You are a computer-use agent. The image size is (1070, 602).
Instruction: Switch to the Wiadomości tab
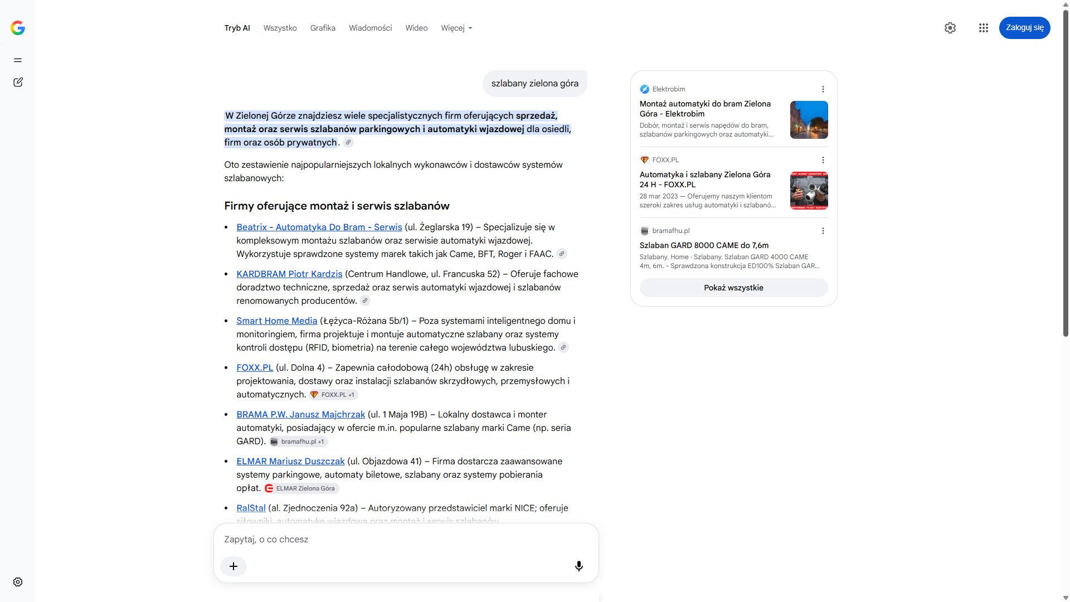pyautogui.click(x=370, y=28)
